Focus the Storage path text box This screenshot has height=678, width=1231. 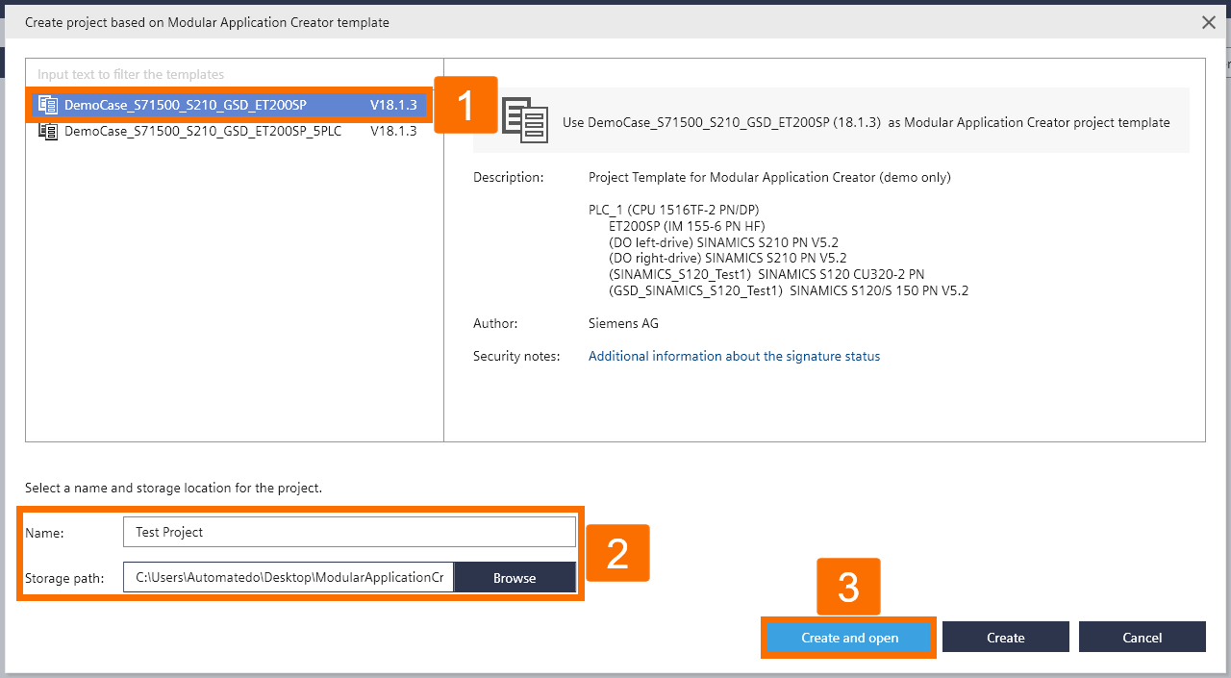point(288,577)
